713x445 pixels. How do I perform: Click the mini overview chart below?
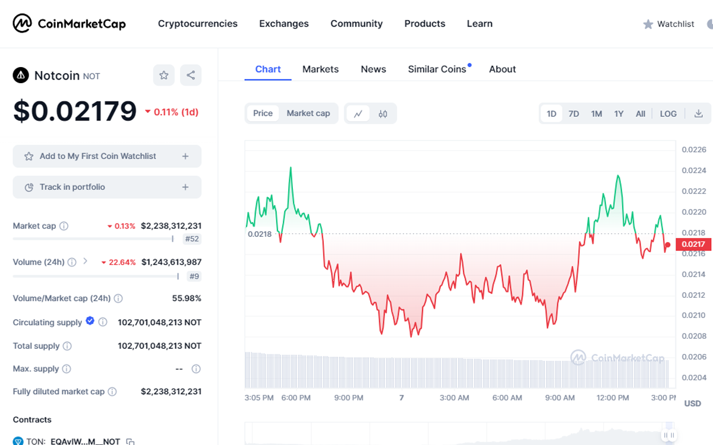click(460, 434)
